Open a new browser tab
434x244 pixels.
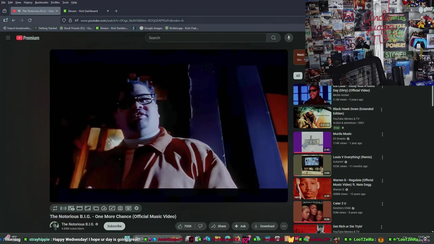pos(116,11)
